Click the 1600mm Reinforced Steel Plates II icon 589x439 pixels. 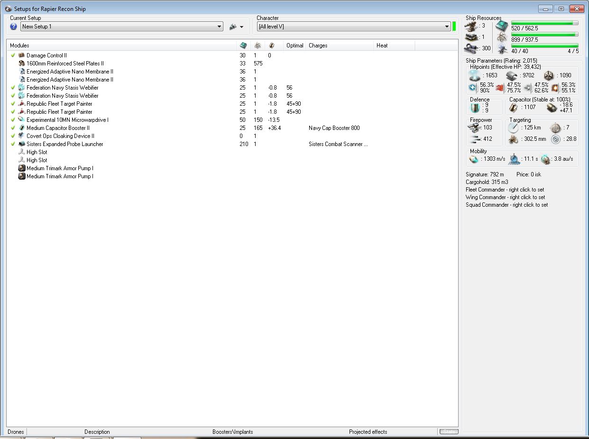pos(21,64)
